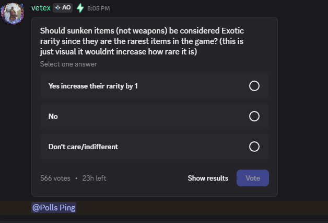Click the 'Don't care/indifferent' answer text
328x223 pixels.
83,147
